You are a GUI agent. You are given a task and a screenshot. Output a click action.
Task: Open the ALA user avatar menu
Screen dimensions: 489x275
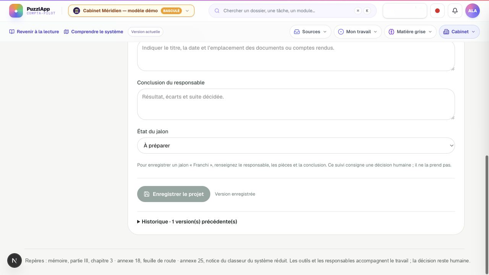473,11
